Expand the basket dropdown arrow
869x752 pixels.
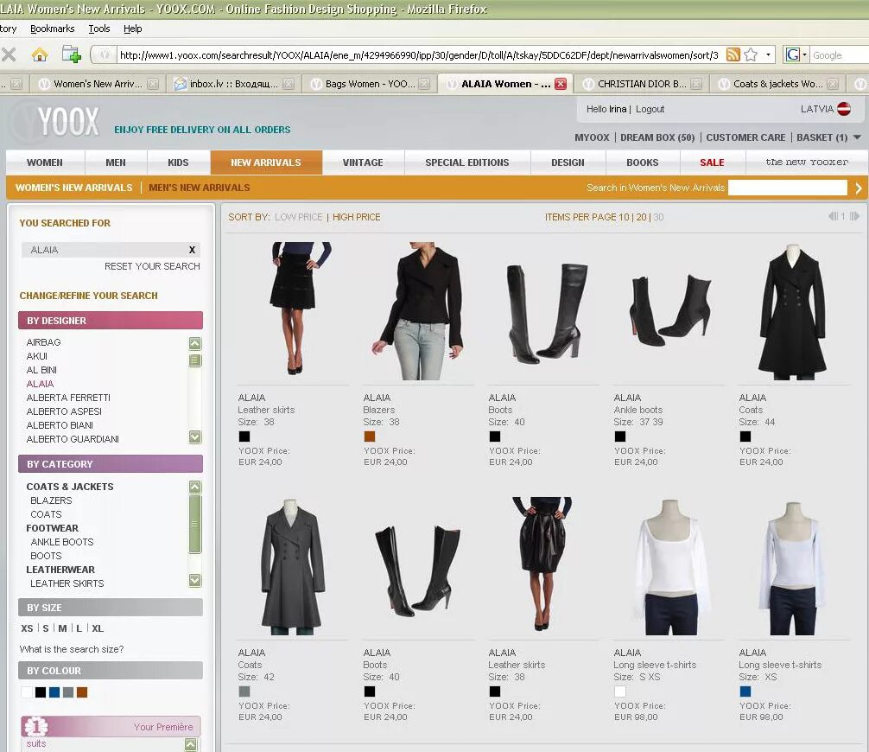(857, 137)
